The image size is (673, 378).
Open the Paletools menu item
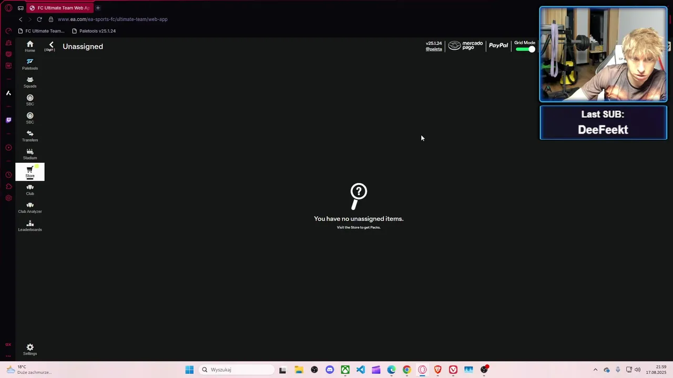pos(30,64)
